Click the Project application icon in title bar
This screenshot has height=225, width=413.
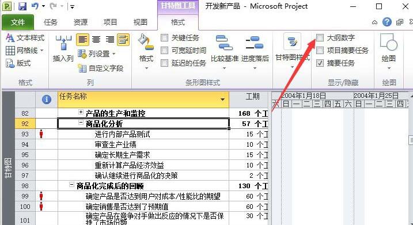tap(7, 6)
